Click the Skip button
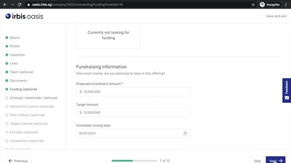This screenshot has height=163, width=291. point(257,160)
